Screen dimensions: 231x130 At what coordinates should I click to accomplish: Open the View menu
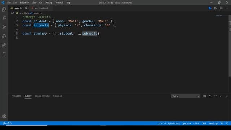click(x=34, y=3)
